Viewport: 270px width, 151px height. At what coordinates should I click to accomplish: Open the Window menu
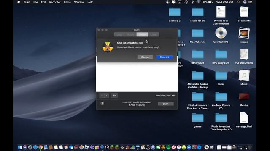[79, 2]
